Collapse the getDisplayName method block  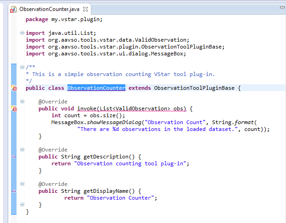coord(22,184)
